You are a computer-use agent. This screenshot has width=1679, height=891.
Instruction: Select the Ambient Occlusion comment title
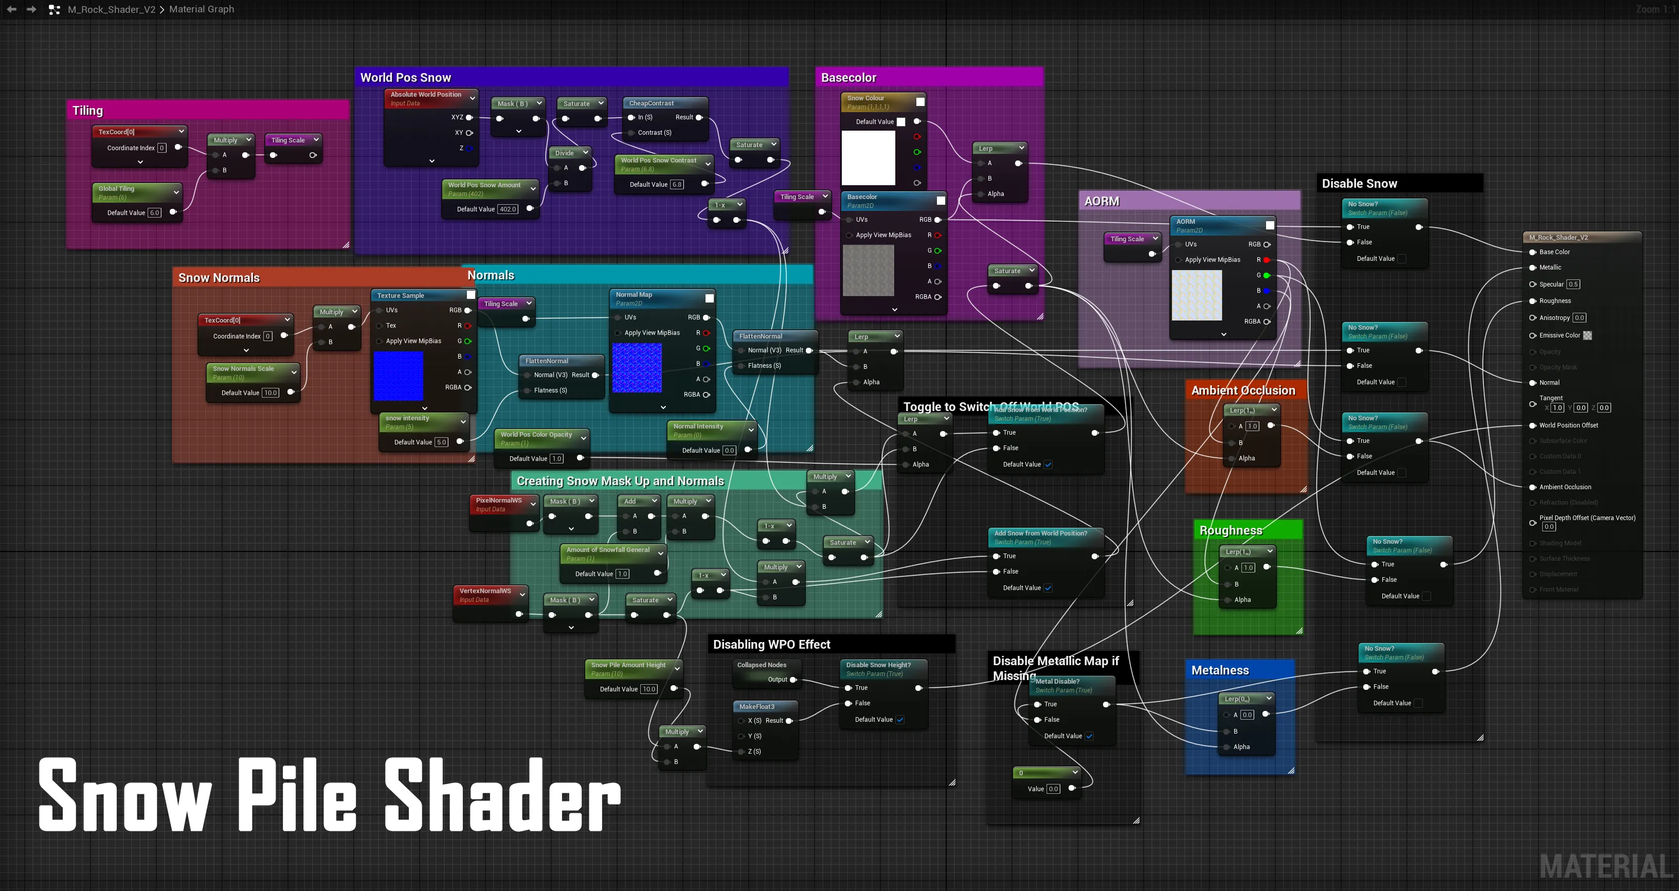[x=1243, y=390]
